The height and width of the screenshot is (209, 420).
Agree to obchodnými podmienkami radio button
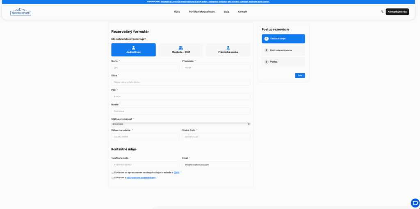click(x=112, y=178)
